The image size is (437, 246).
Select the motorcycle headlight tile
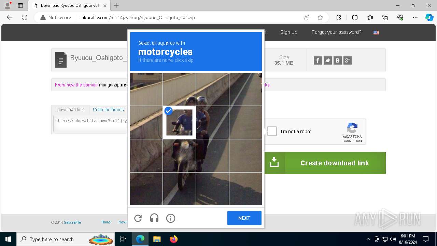179,155
